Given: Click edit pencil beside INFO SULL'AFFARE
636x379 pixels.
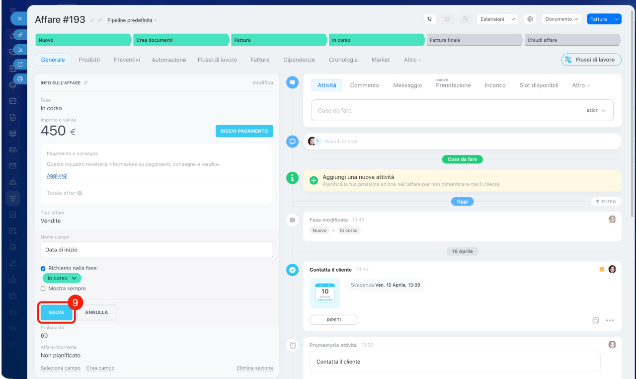Looking at the screenshot, I should point(86,83).
